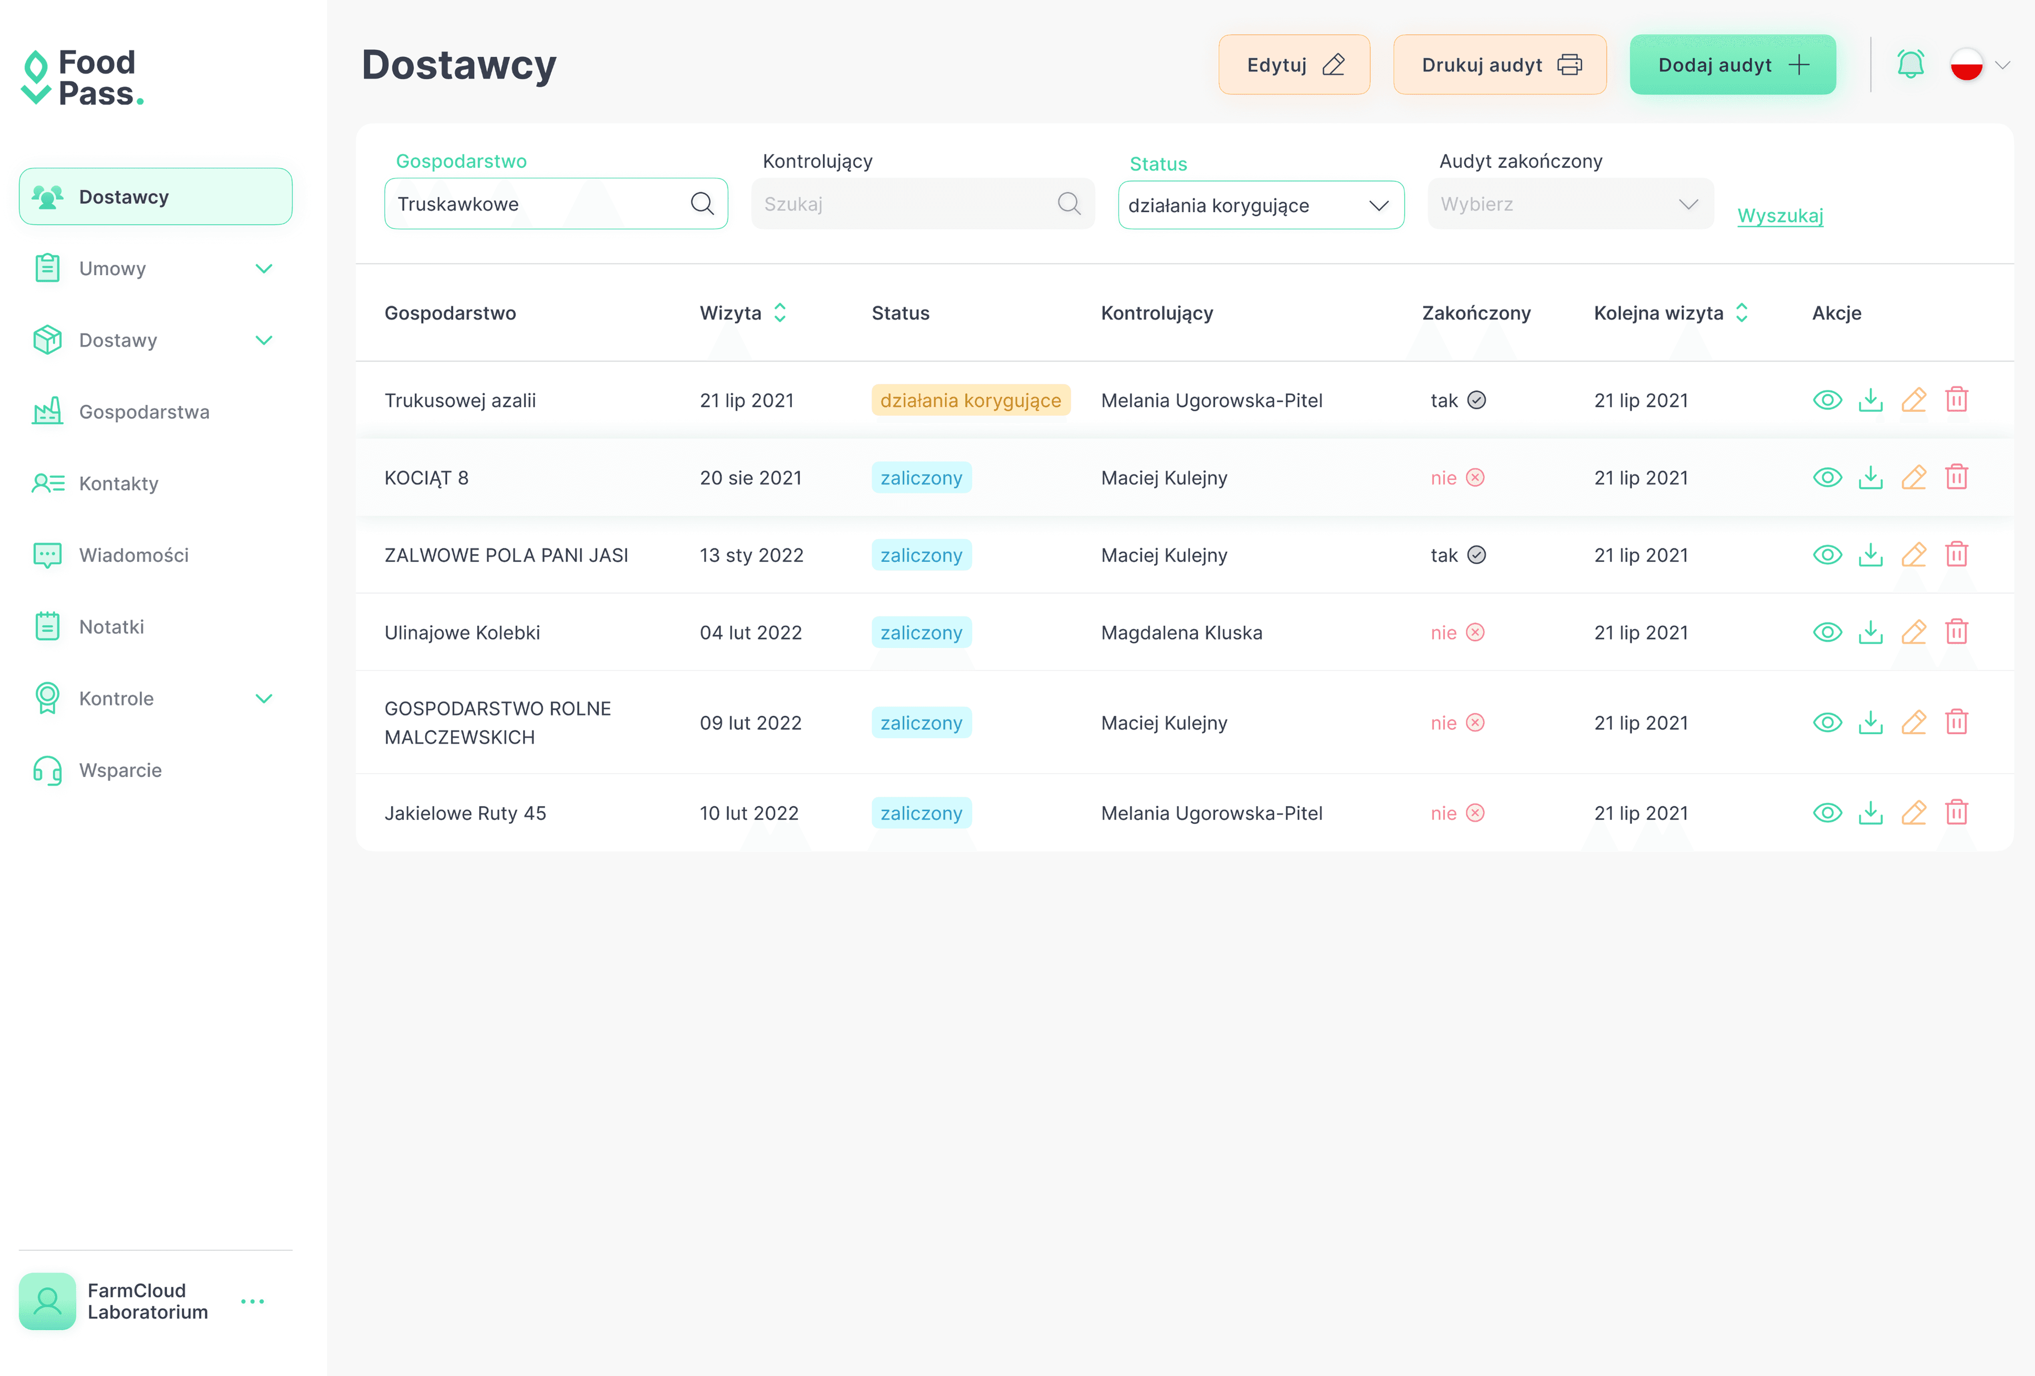Sort table by Wizyta column arrows
Image resolution: width=2035 pixels, height=1376 pixels.
click(780, 313)
